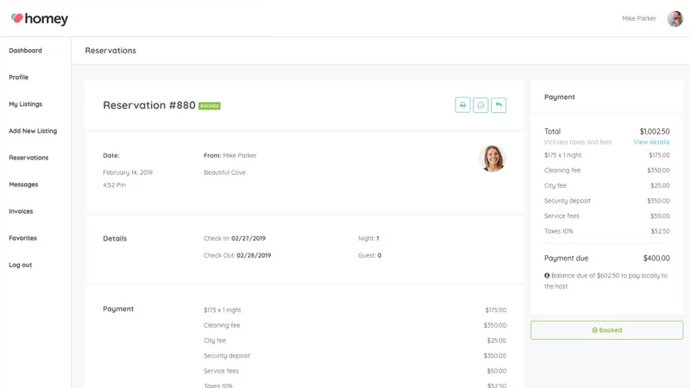690x388 pixels.
Task: Click the green Booked button
Action: point(607,330)
